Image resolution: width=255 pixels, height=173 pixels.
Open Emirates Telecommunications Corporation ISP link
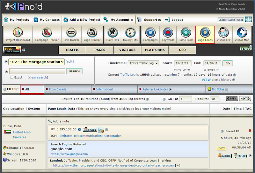coord(91,136)
